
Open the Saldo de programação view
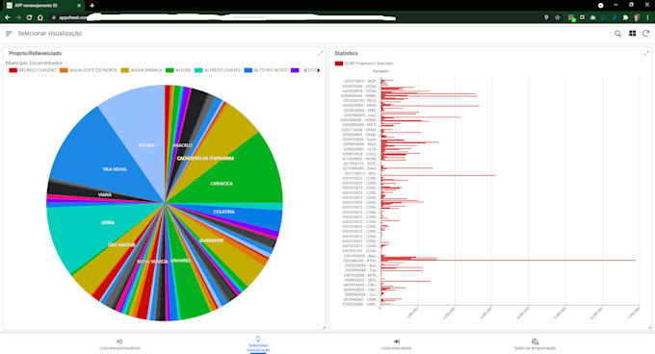pos(535,344)
